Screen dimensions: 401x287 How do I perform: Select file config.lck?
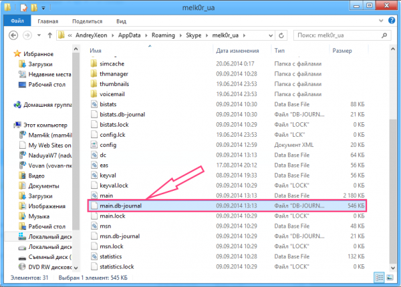click(112, 135)
